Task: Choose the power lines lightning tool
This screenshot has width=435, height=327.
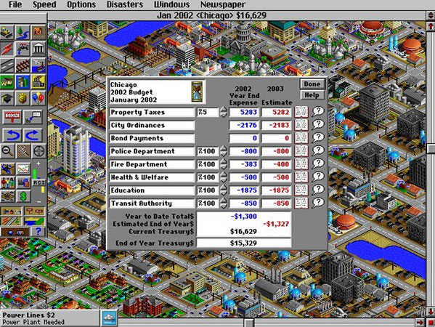Action: point(7,49)
